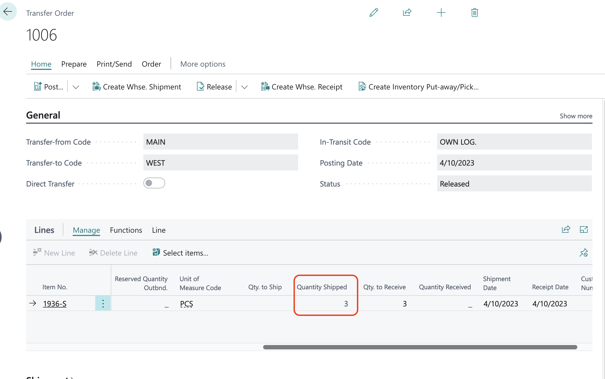Open the Post dropdown arrow
Screen dimensions: 605x379
click(x=76, y=87)
